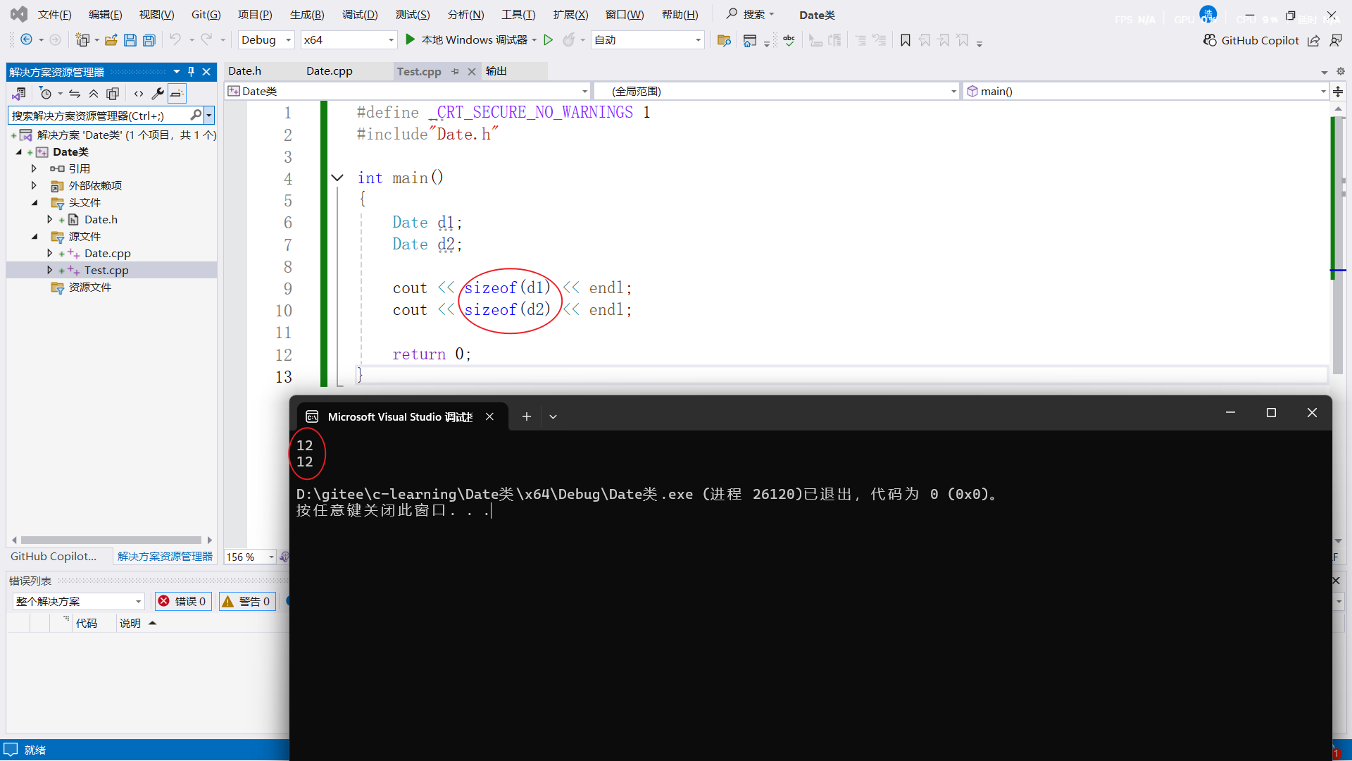Toggle Preview Selected Items button
1352x761 pixels.
(x=177, y=94)
